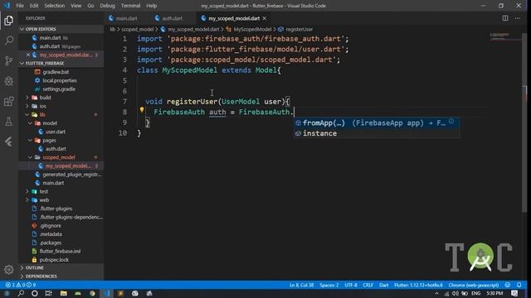The image size is (531, 298).
Task: Select the instance suggestion
Action: pyautogui.click(x=377, y=133)
